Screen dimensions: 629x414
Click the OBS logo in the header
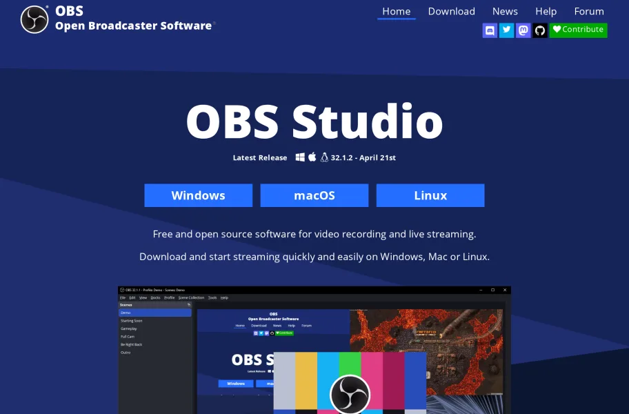[34, 19]
